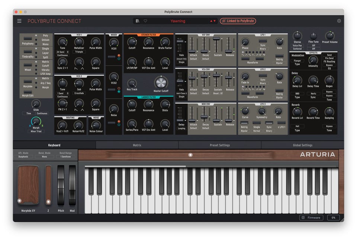Toggle the LFO 1 Sync button
The height and width of the screenshot is (239, 357).
(x=263, y=41)
